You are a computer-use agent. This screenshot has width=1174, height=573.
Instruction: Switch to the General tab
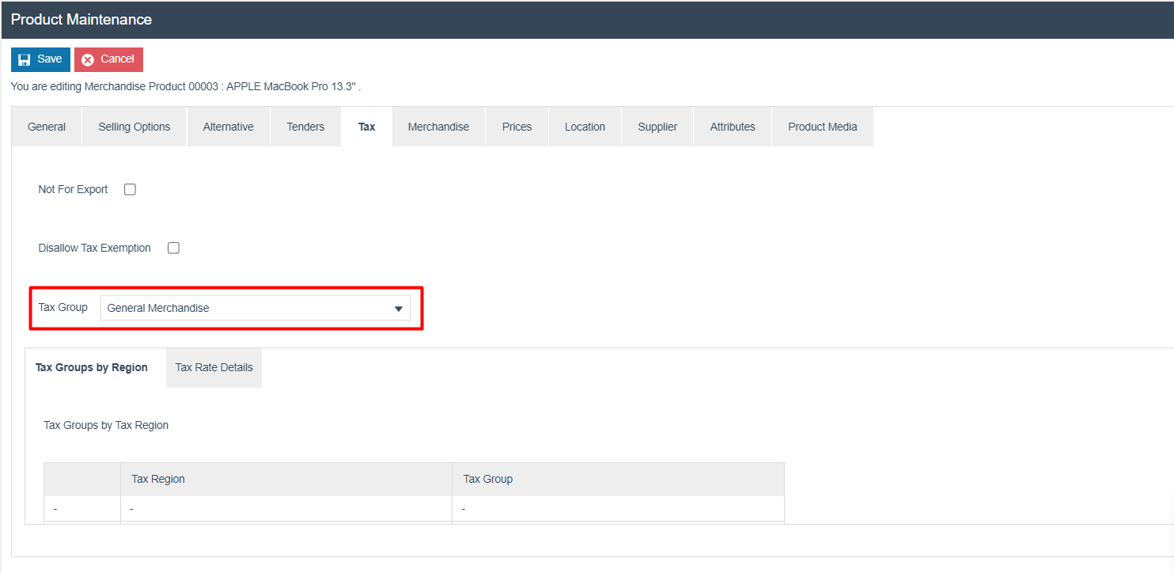point(47,127)
